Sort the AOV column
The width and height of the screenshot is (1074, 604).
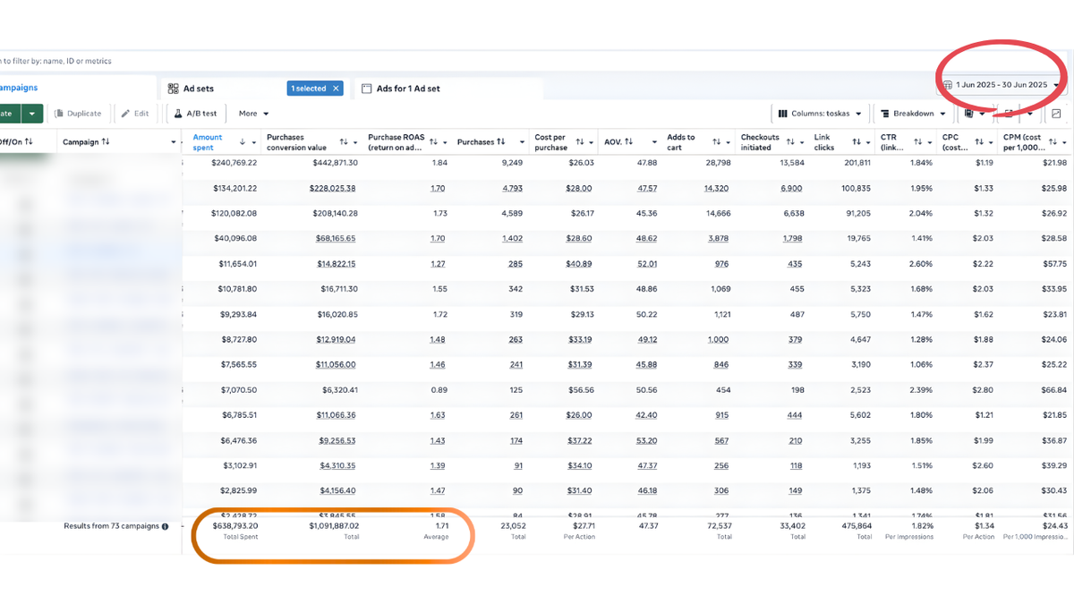pos(628,142)
